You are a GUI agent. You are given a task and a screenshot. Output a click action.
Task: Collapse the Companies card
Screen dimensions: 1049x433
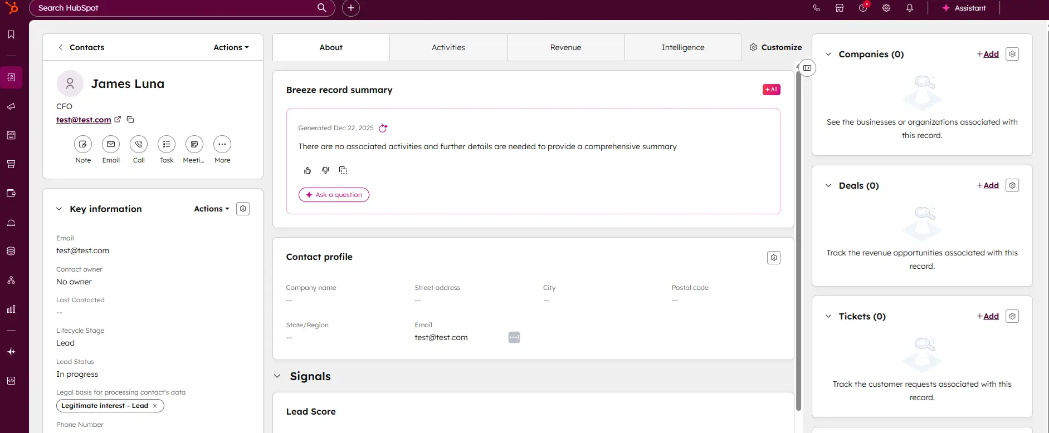[828, 54]
